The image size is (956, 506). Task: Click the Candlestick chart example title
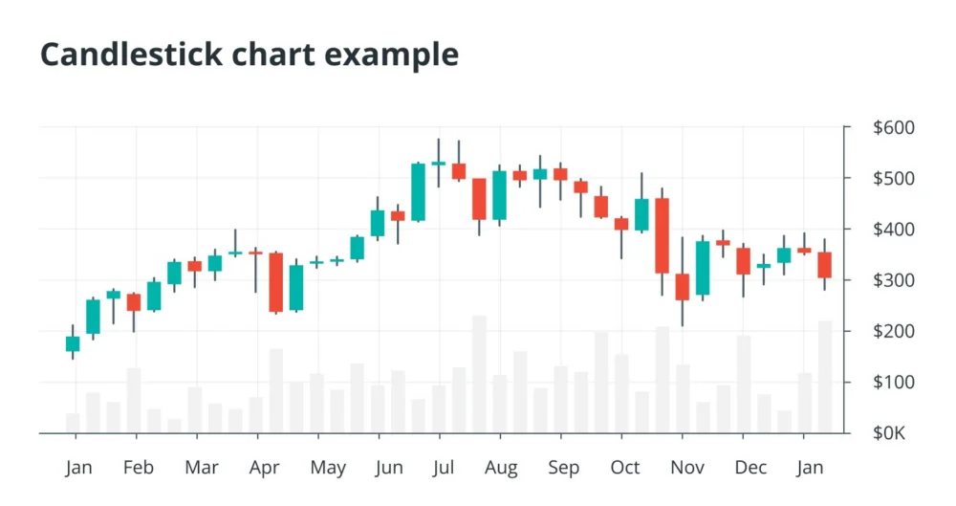249,55
